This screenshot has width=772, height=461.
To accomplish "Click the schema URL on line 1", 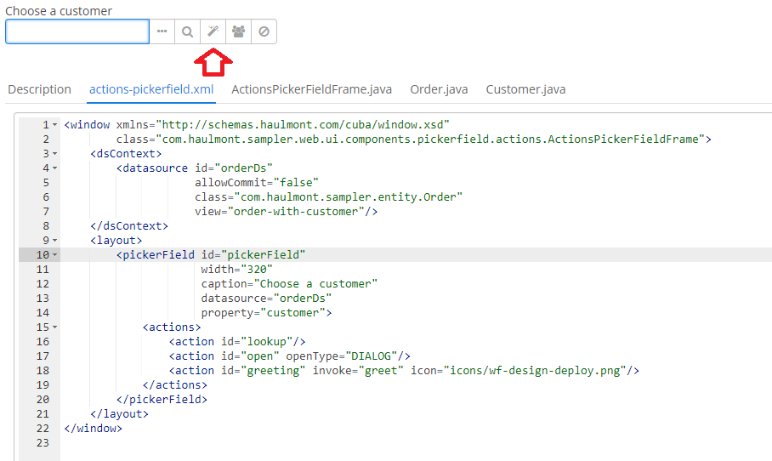I will (303, 125).
